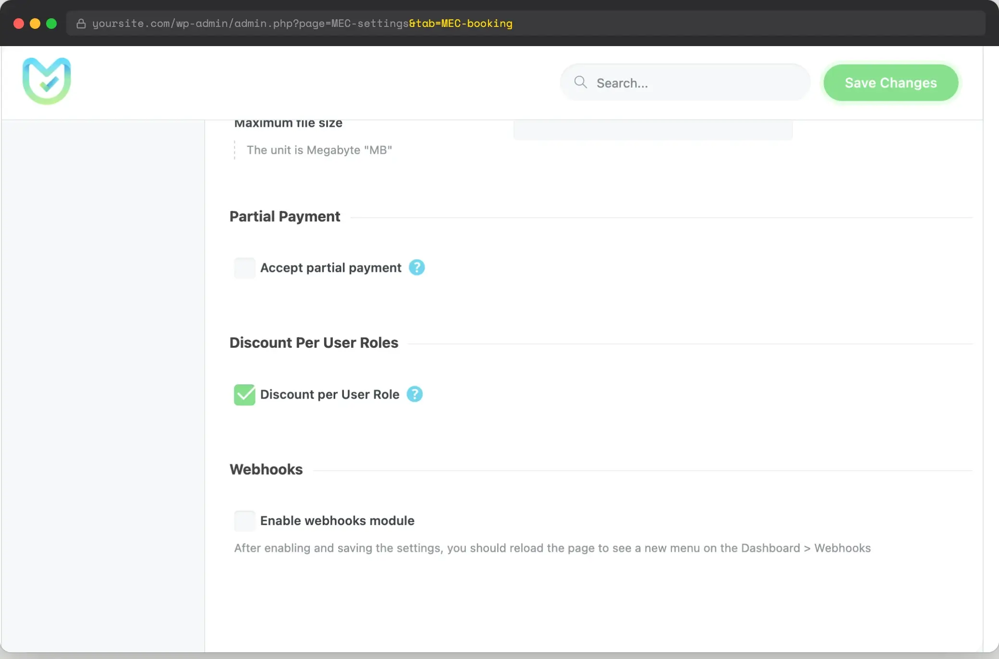Click the webhooks reload page description text
This screenshot has width=999, height=659.
click(552, 548)
